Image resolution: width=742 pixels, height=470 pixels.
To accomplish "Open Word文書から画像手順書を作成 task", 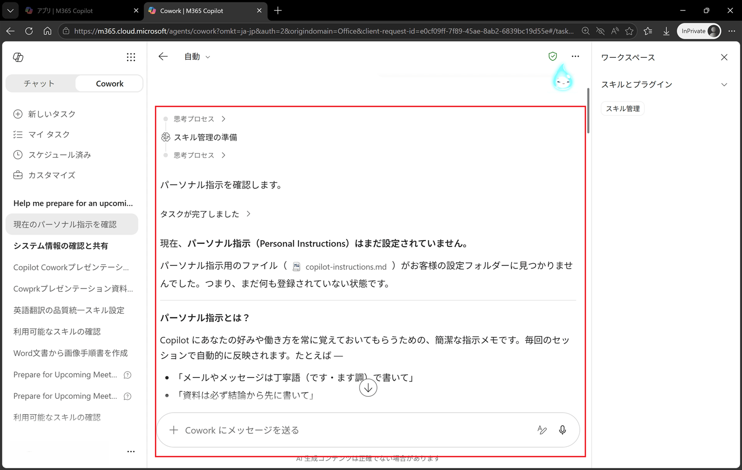I will pos(72,353).
